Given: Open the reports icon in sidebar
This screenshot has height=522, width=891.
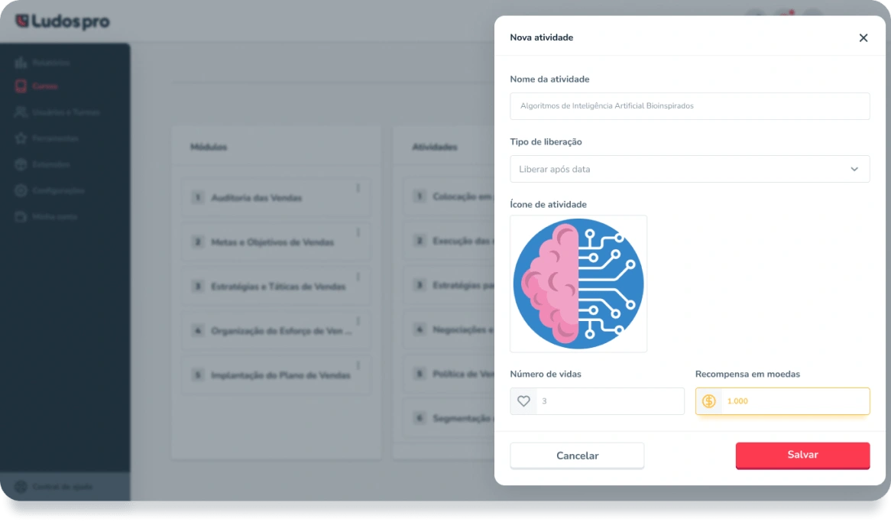Looking at the screenshot, I should point(21,62).
